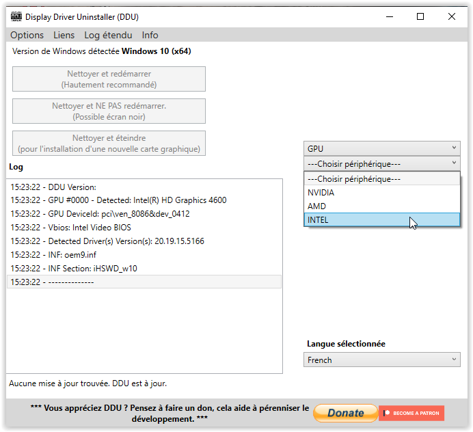Click Nettoyer et redémarrer button
Screen dimensions: 473x432
pyautogui.click(x=109, y=79)
